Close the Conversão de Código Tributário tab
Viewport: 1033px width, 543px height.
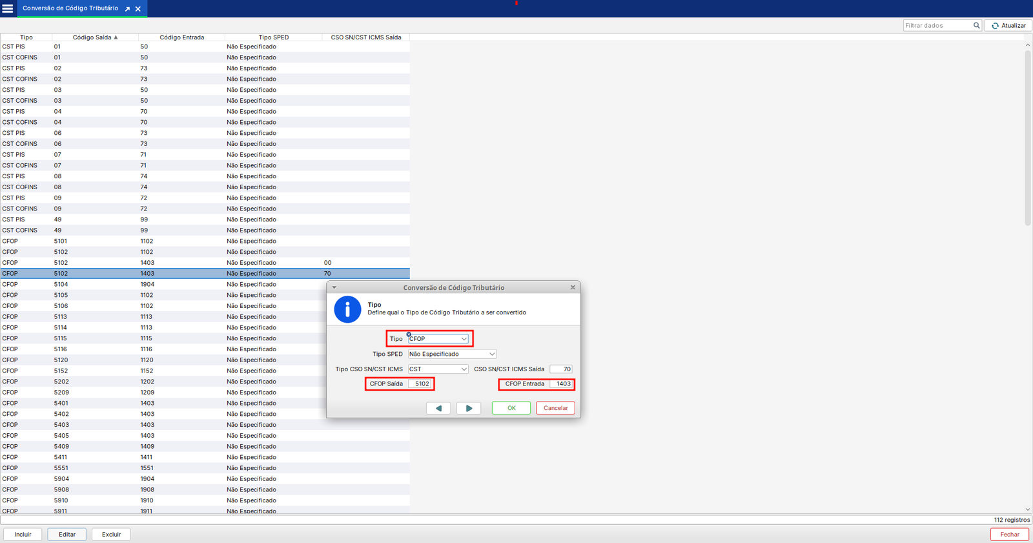click(138, 9)
